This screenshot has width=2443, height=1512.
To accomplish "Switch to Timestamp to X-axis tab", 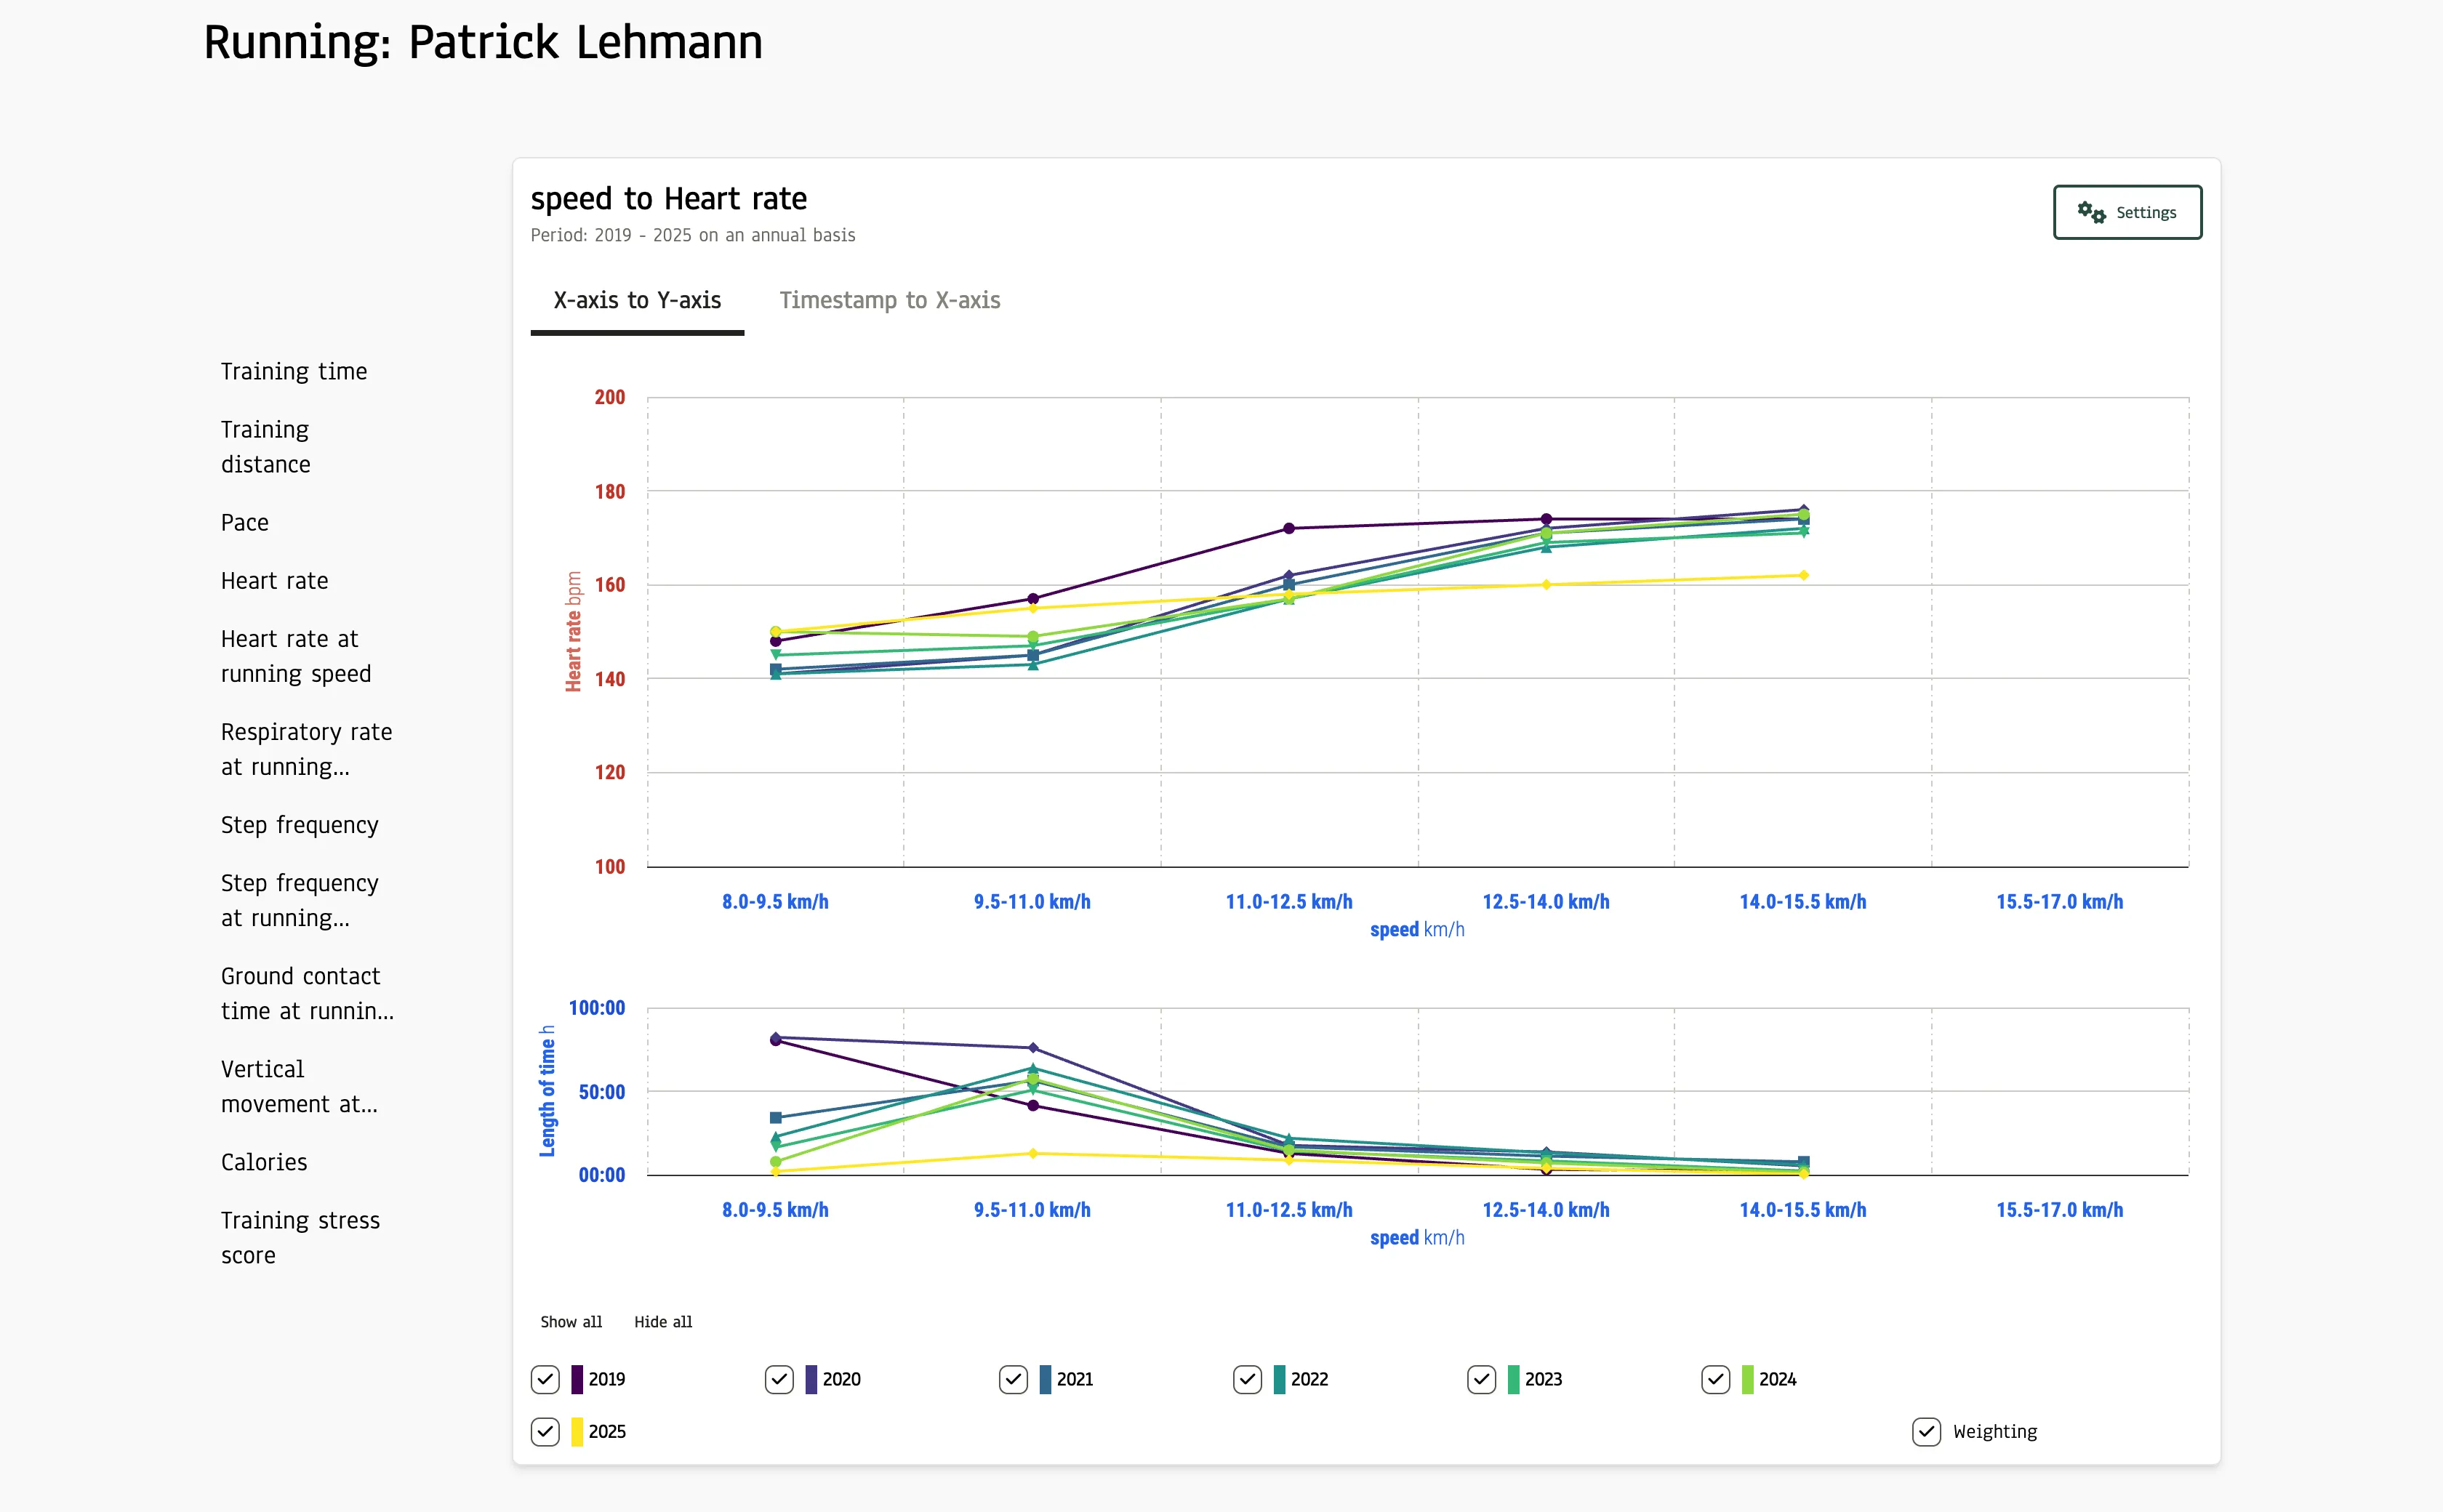I will tap(889, 300).
